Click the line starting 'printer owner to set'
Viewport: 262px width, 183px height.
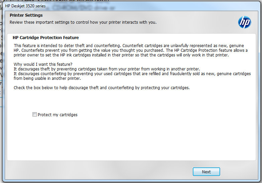coord(121,55)
